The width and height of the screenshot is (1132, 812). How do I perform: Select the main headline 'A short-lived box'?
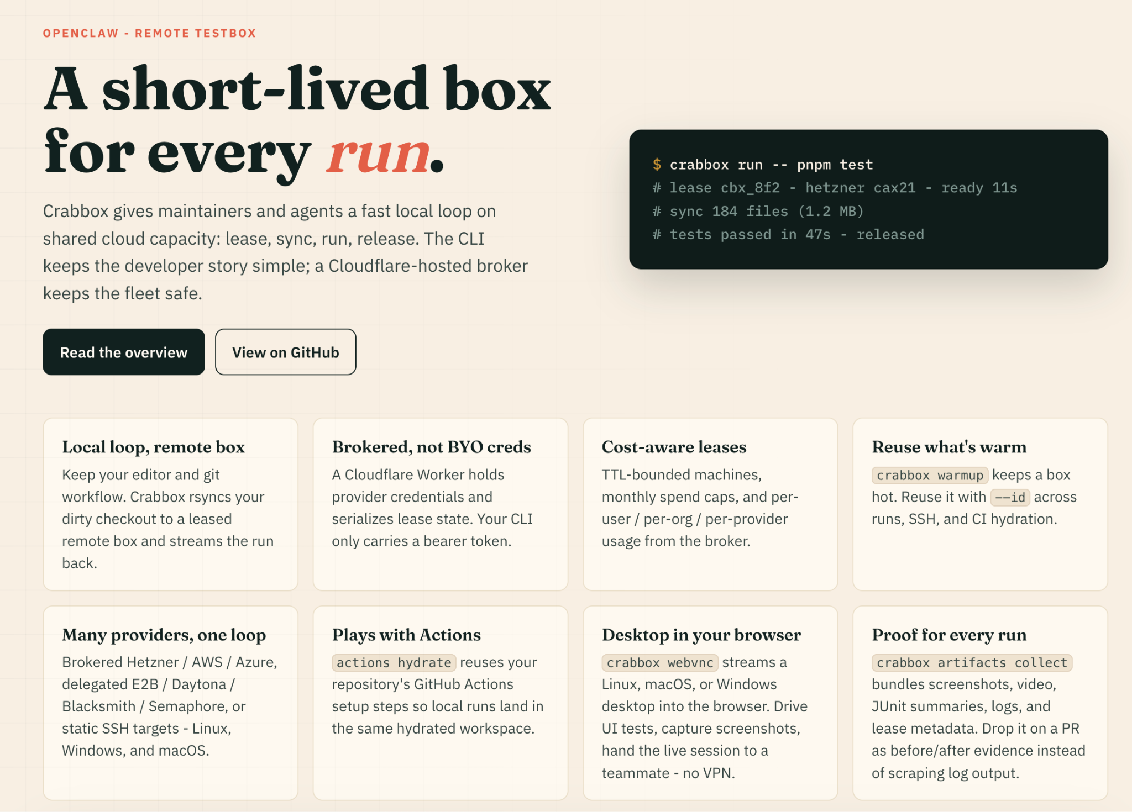tap(297, 88)
